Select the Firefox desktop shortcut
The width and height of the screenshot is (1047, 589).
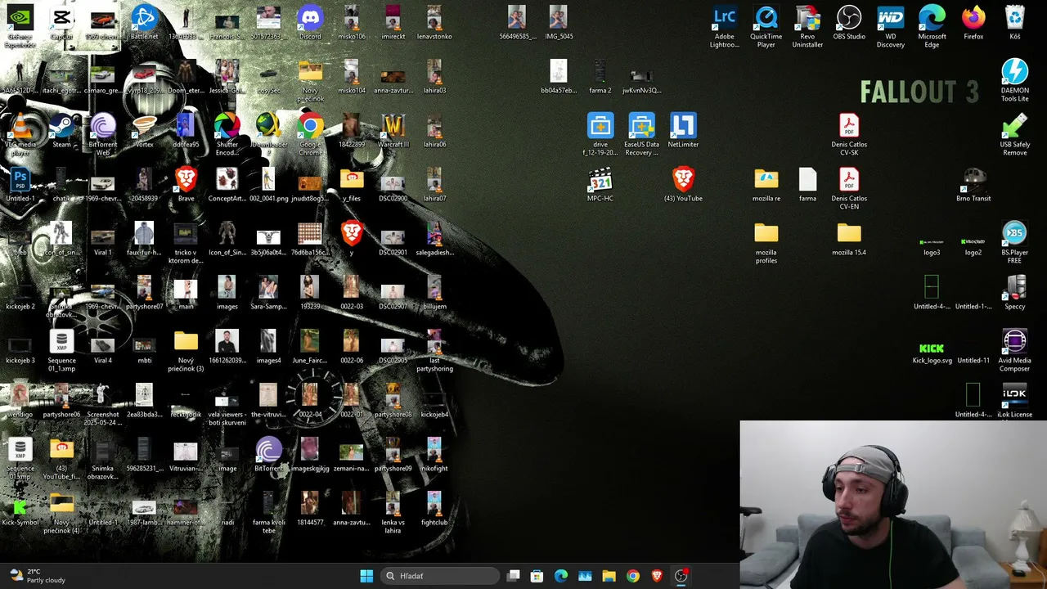(973, 23)
